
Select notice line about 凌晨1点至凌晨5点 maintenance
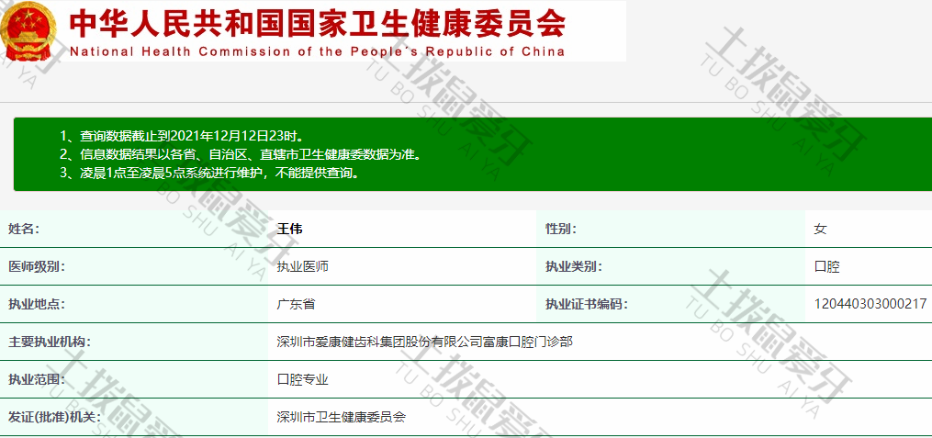tap(209, 174)
